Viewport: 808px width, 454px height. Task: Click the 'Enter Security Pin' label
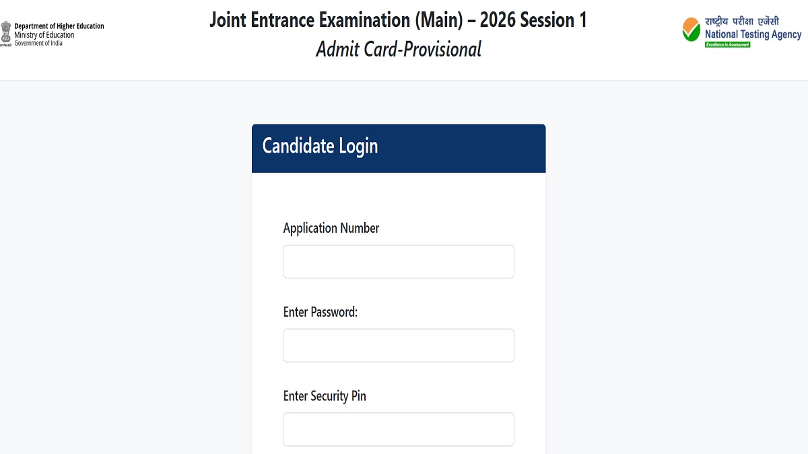[x=325, y=396]
